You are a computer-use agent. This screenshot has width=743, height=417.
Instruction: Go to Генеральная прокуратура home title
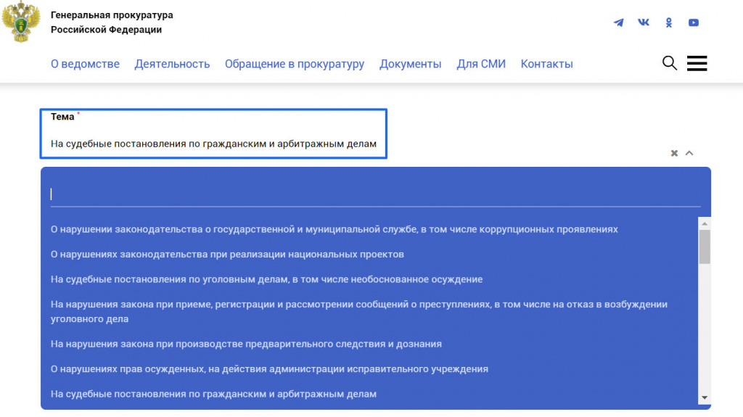pos(112,22)
